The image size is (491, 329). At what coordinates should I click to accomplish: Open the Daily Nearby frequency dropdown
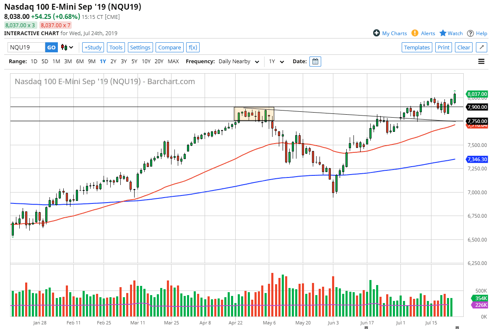point(239,61)
